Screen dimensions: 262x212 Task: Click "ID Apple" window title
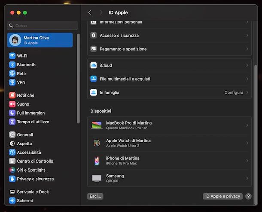pyautogui.click(x=118, y=12)
